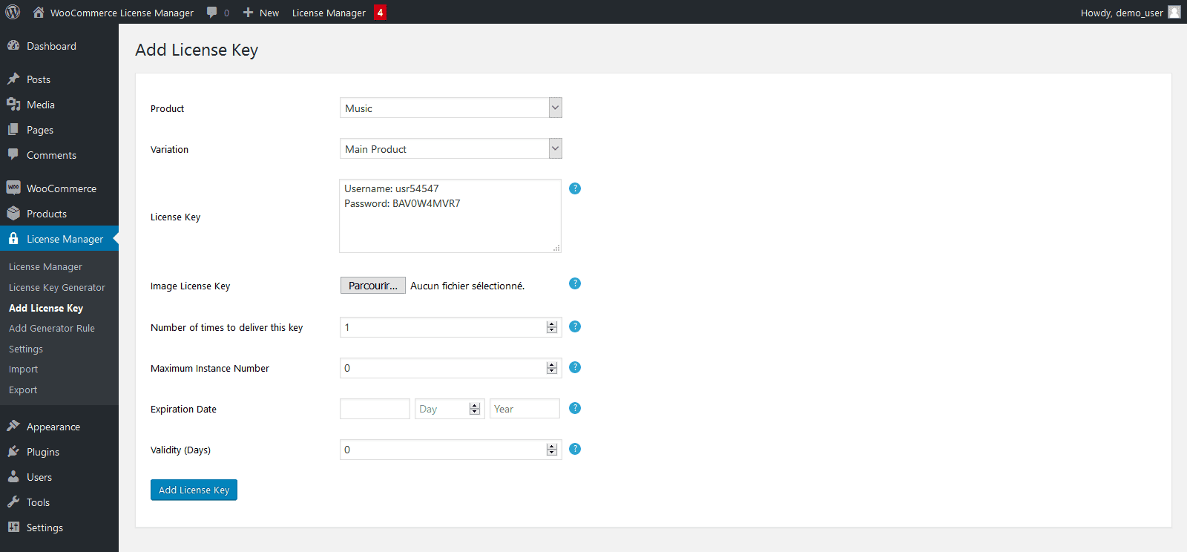Click help icon for number of deliveries

pyautogui.click(x=575, y=326)
